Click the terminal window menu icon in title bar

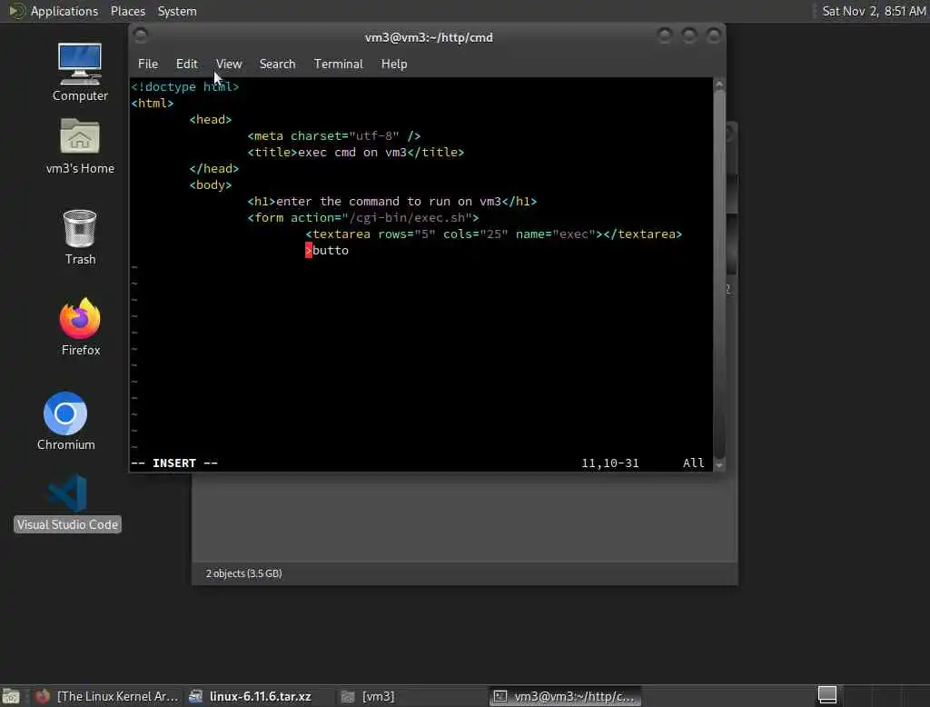(141, 36)
